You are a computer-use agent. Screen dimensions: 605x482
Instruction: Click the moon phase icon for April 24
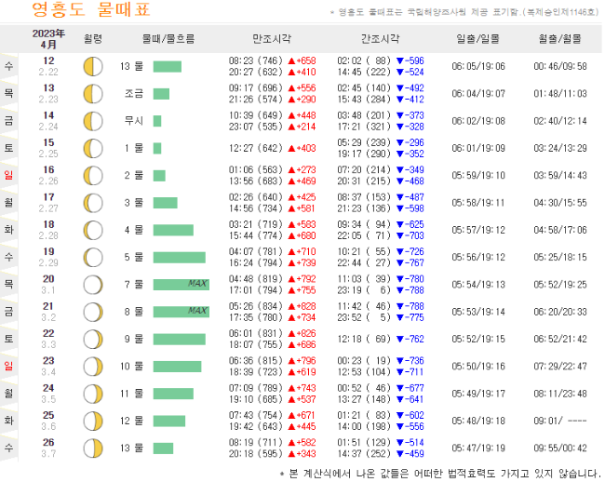pos(93,394)
